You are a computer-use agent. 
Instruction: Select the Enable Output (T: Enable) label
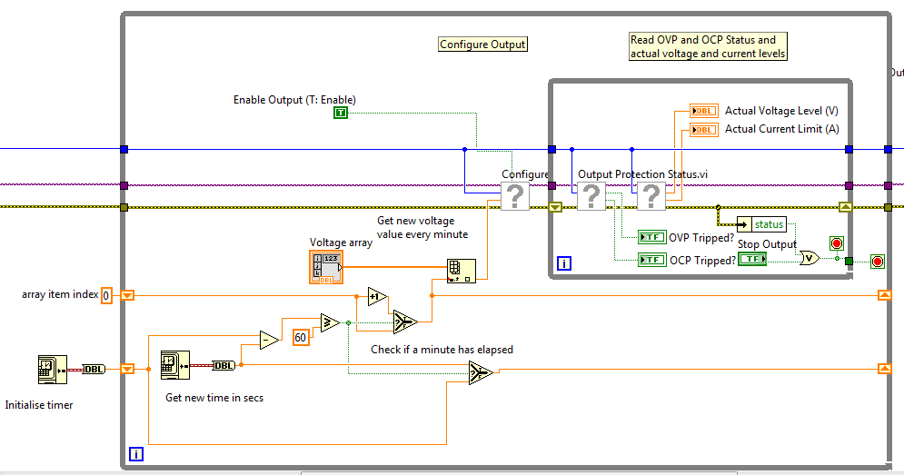[x=294, y=100]
